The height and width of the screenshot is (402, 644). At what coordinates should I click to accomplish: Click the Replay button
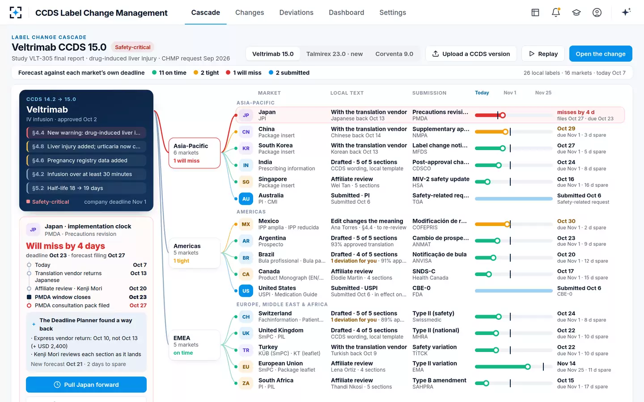coord(543,54)
